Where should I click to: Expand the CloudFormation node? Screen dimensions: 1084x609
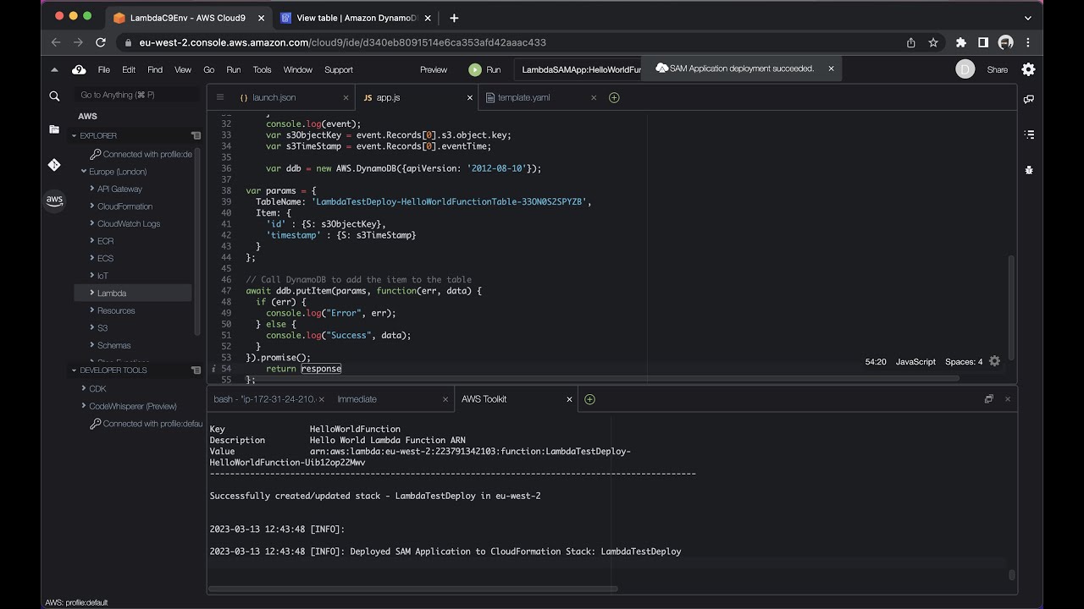coord(91,206)
